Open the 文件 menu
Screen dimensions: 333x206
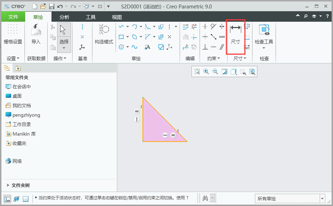(13, 16)
